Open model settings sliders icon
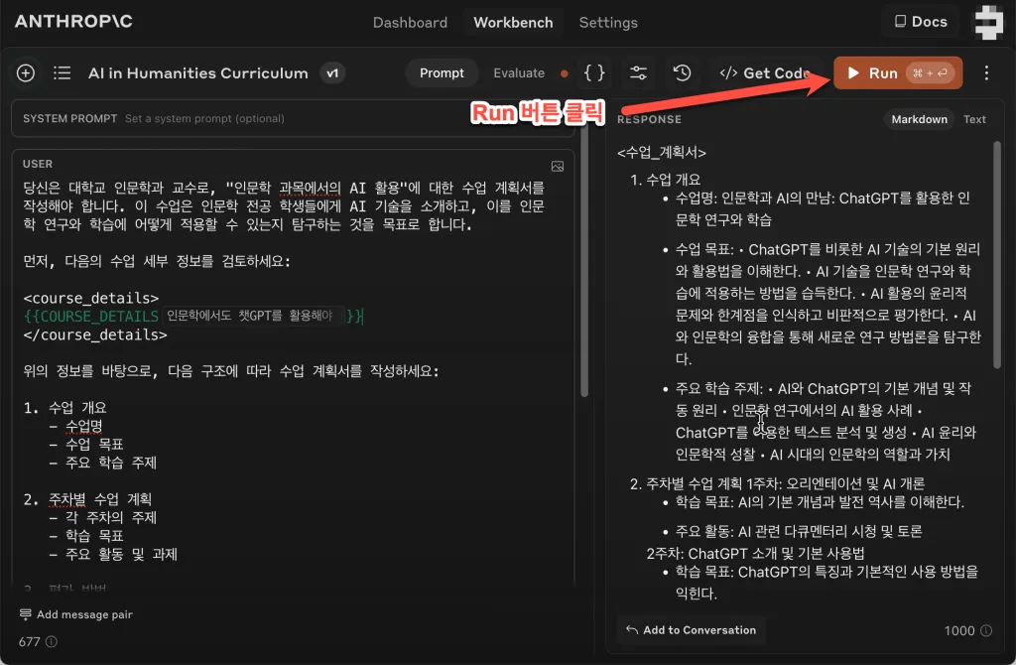This screenshot has height=665, width=1016. click(639, 72)
